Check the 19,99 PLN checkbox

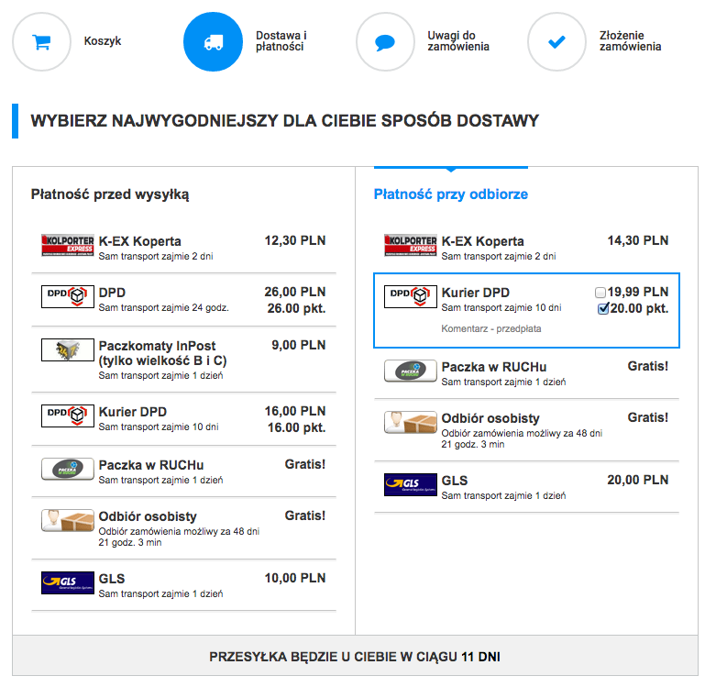600,293
